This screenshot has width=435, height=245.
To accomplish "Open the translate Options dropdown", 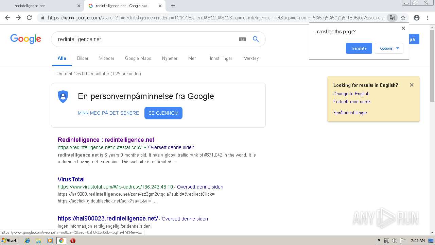I will coord(389,48).
